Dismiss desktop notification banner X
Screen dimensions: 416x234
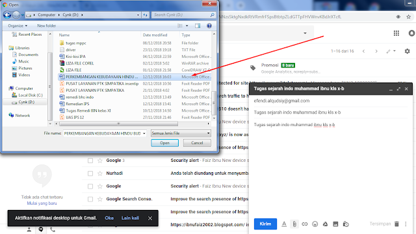(150, 218)
